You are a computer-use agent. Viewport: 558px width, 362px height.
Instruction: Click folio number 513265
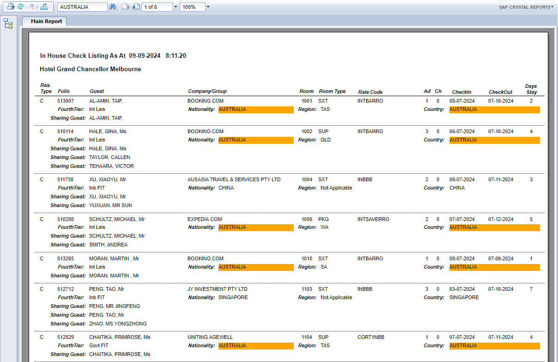(65, 258)
